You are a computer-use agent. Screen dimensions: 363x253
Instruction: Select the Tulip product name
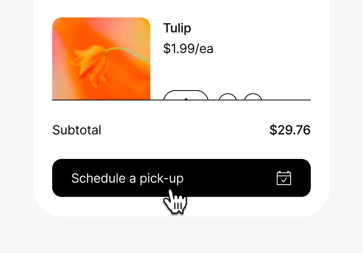click(x=177, y=28)
